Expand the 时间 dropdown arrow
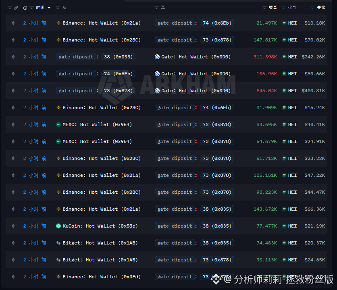Screen dimensions: 337x290 (49, 8)
